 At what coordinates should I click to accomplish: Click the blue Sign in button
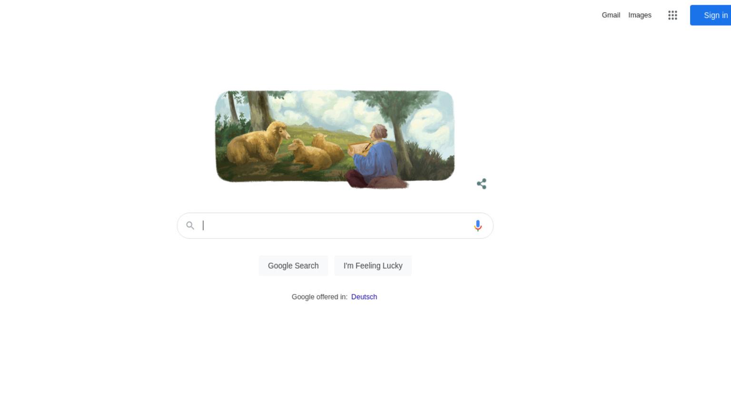point(711,15)
